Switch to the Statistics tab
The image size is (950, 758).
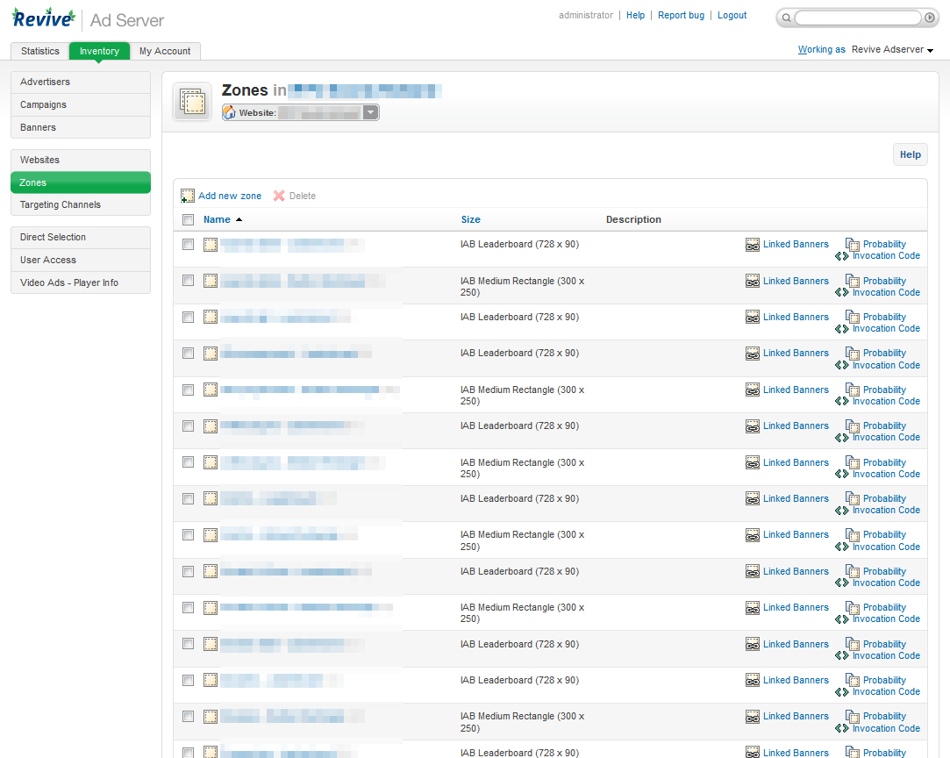point(39,51)
